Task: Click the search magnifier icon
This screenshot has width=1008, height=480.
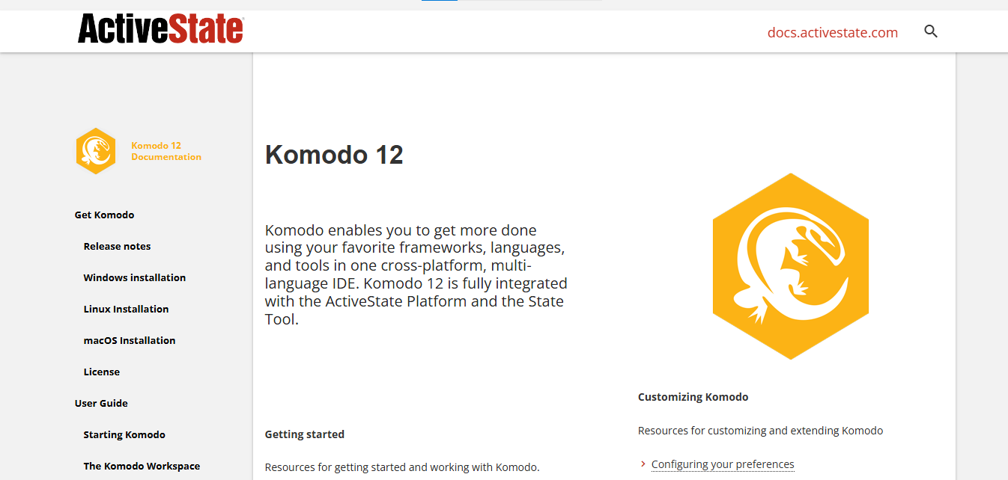Action: point(931,31)
